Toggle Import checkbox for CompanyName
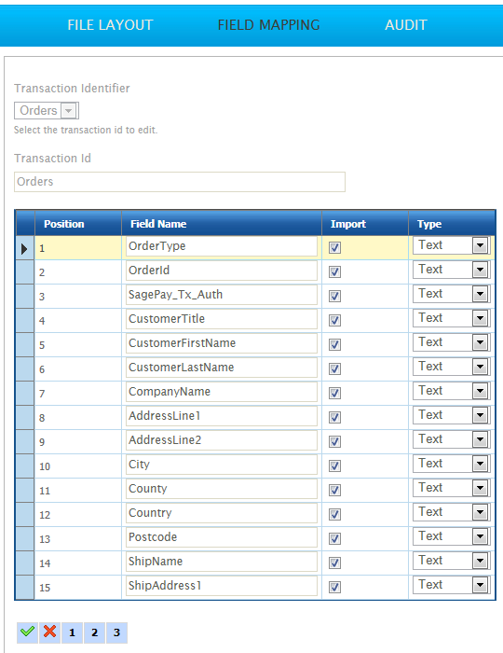The height and width of the screenshot is (653, 503). tap(334, 393)
